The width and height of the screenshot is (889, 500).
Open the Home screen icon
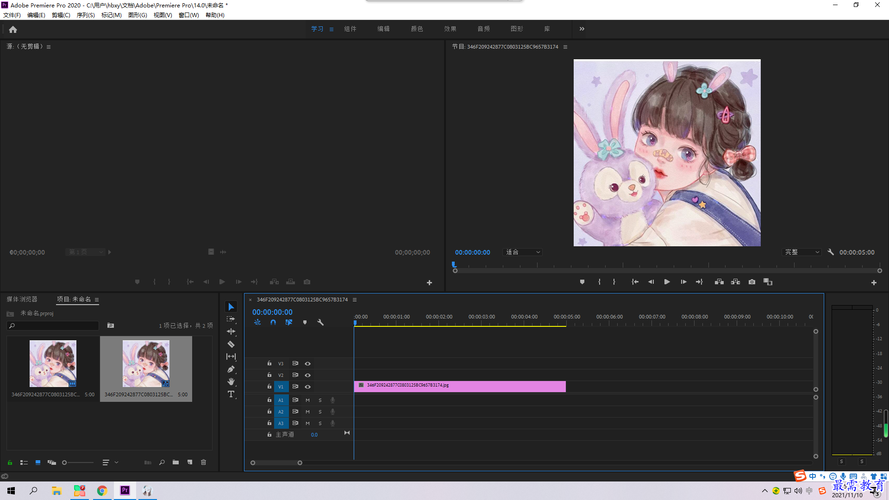[x=13, y=29]
